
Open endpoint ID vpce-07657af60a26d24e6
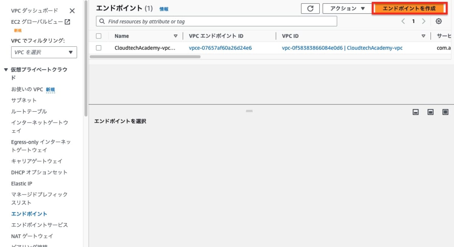pyautogui.click(x=220, y=48)
